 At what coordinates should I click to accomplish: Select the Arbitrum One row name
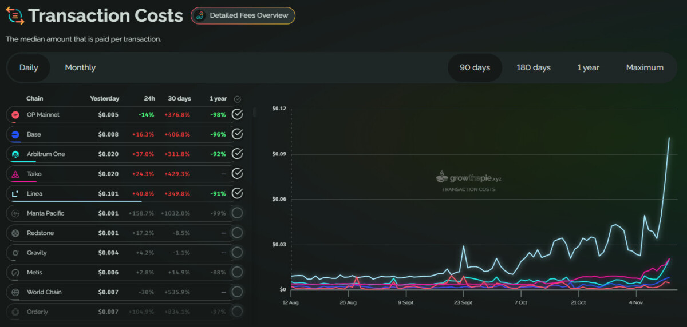pos(46,154)
